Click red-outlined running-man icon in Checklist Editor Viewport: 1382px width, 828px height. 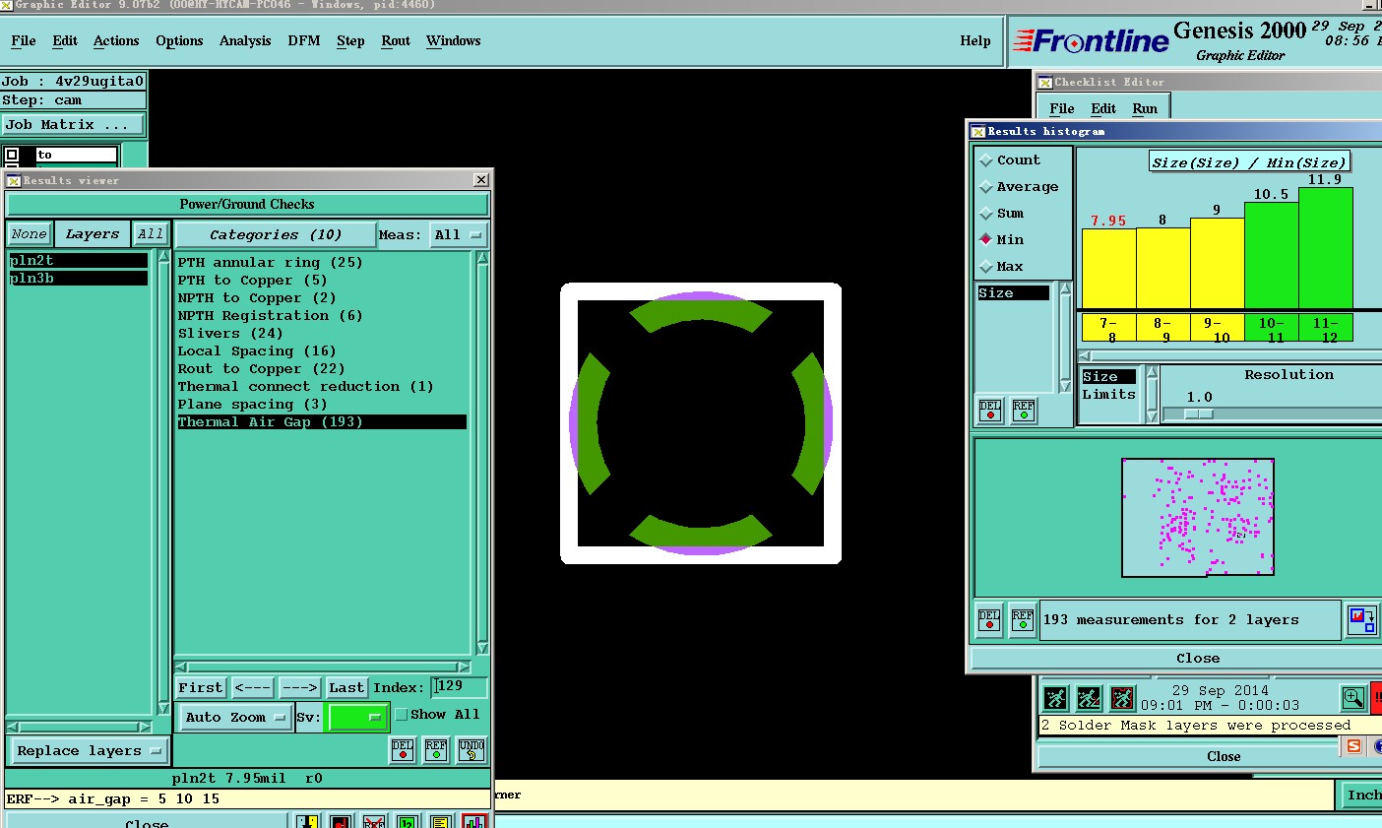(1122, 698)
